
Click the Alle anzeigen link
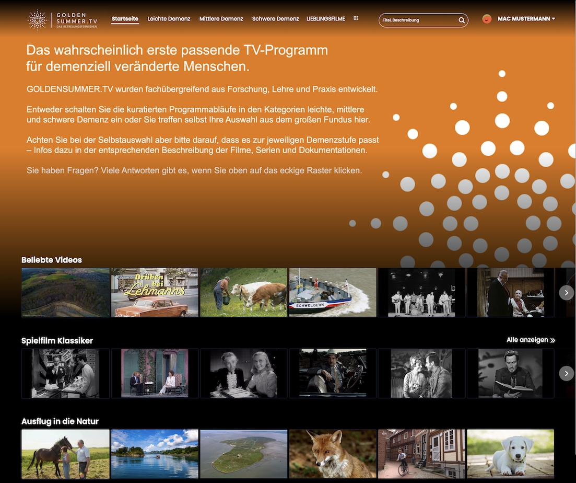pyautogui.click(x=531, y=340)
